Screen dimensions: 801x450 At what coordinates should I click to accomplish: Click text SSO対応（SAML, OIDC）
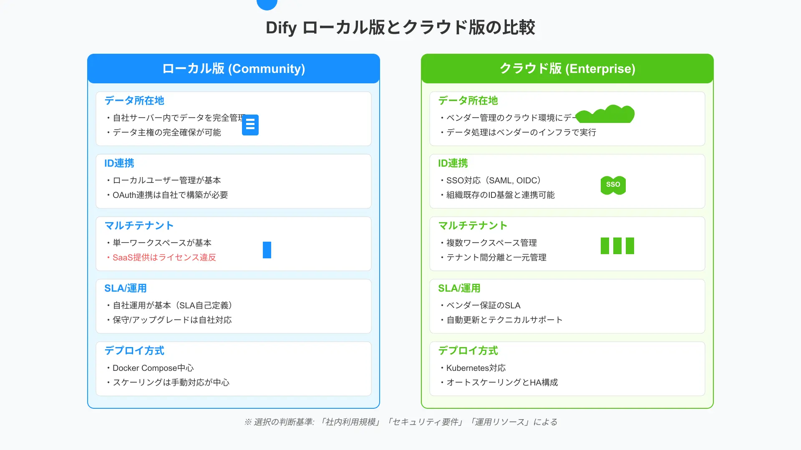(490, 180)
